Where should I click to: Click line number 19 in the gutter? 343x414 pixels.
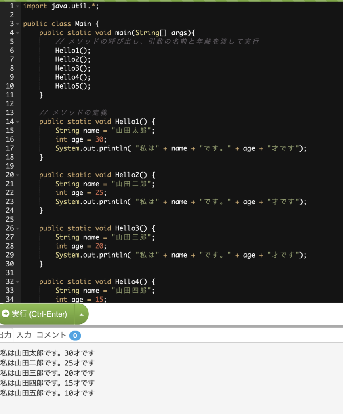tap(10, 166)
